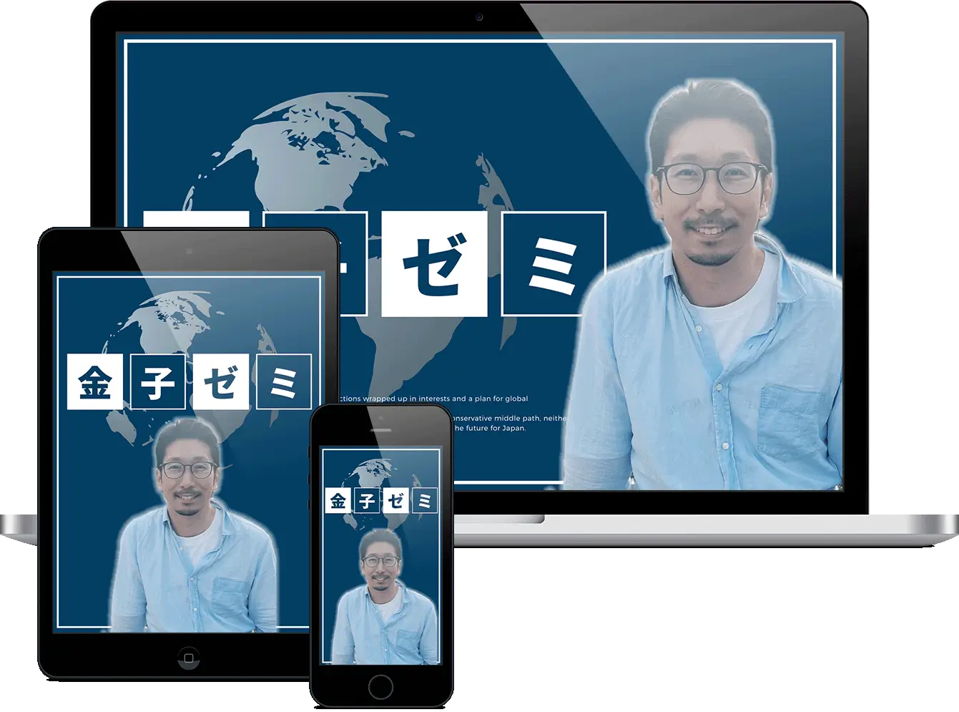Click the large ゼ tile on laptop

click(x=434, y=264)
